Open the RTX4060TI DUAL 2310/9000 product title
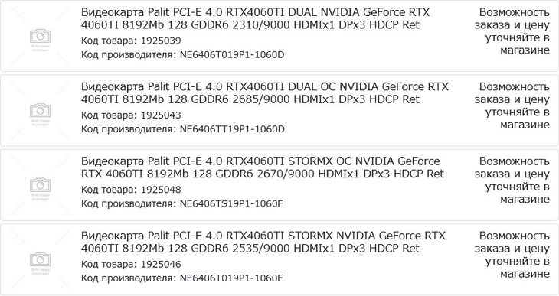Image resolution: width=559 pixels, height=296 pixels. pos(255,18)
